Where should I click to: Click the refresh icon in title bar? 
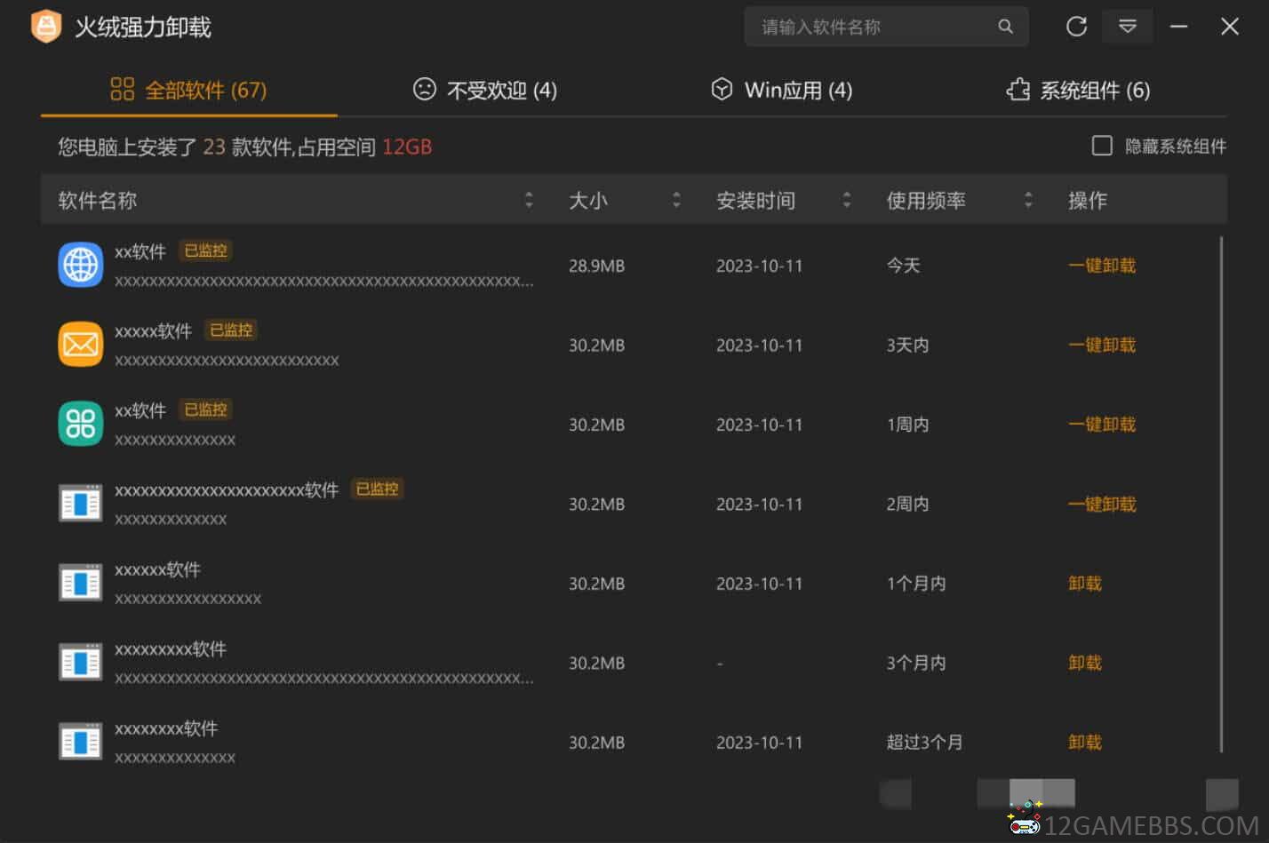point(1076,27)
